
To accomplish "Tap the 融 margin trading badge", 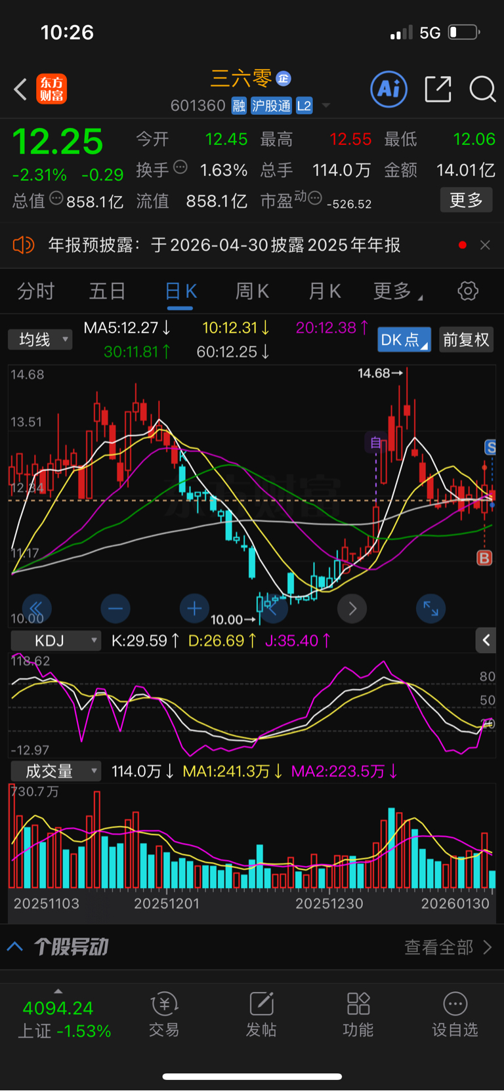I will (239, 106).
